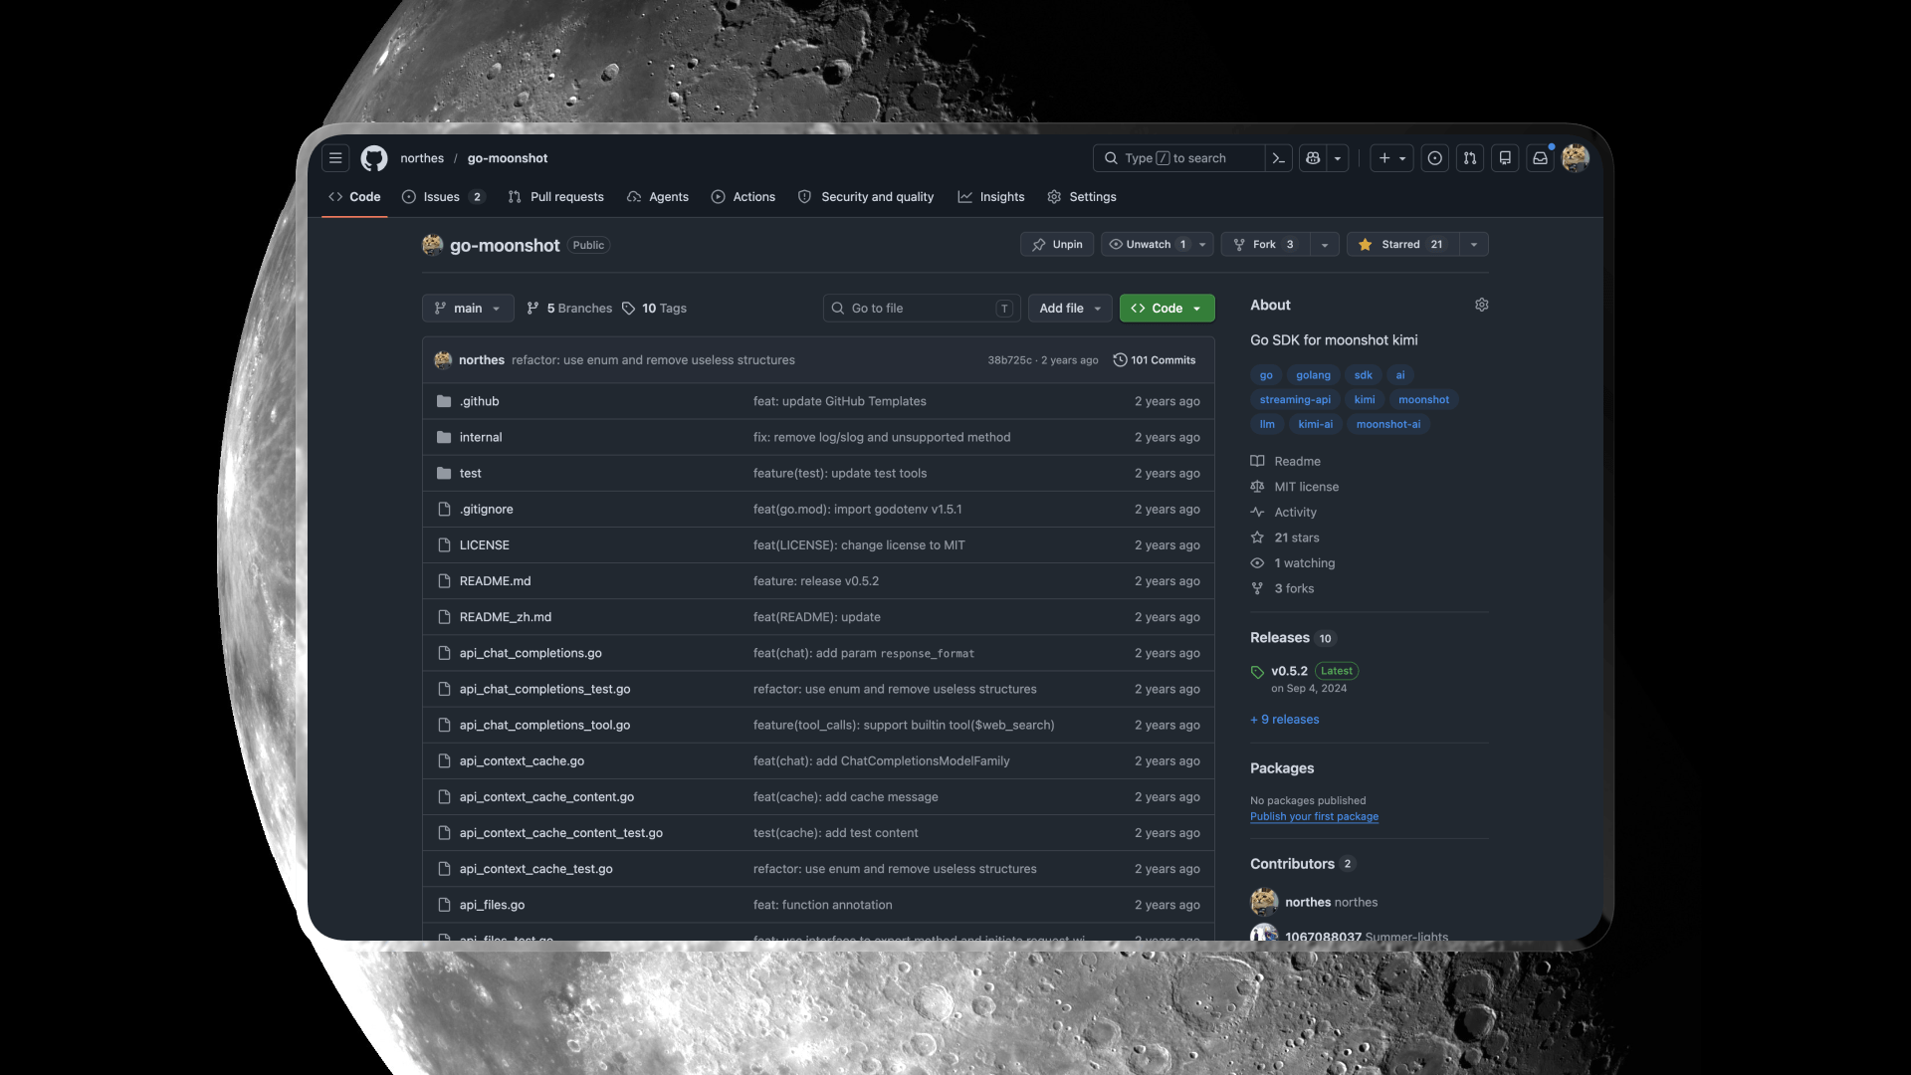Open the hamburger navigation menu

[335, 158]
